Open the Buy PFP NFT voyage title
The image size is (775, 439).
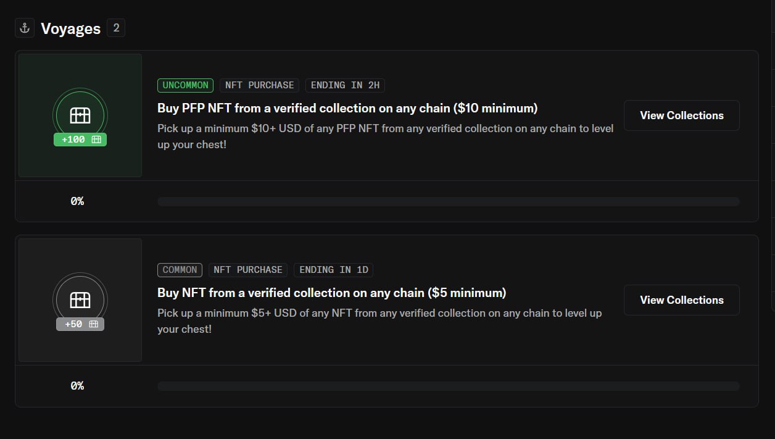click(347, 108)
